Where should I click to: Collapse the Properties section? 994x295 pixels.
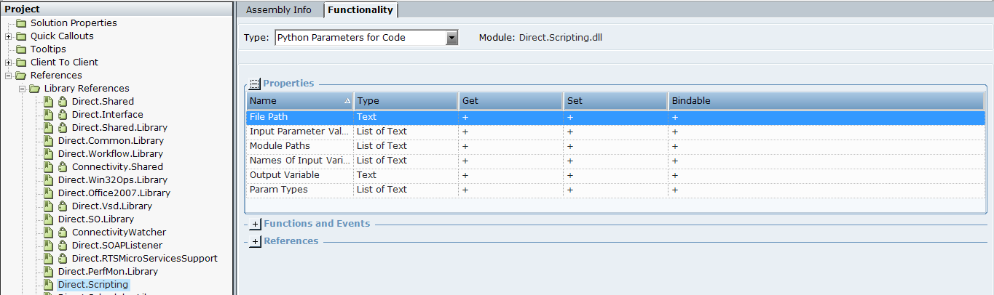click(x=255, y=84)
